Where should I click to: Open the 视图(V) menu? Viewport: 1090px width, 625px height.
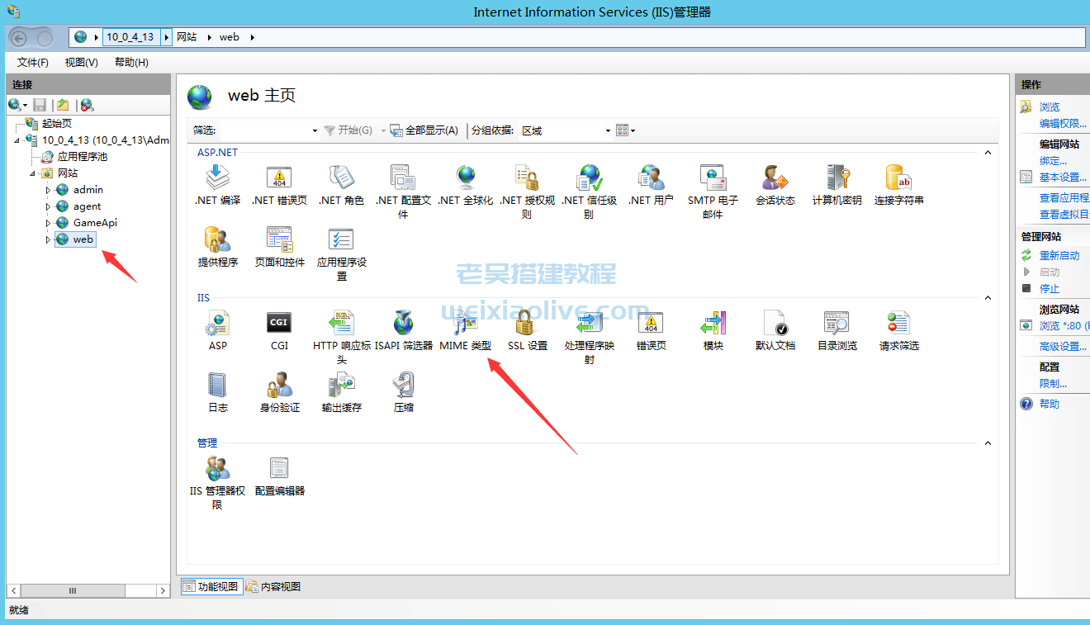pos(81,63)
